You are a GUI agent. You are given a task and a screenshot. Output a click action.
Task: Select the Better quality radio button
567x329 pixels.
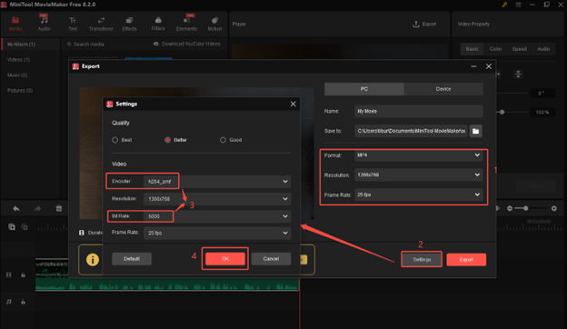(x=167, y=140)
